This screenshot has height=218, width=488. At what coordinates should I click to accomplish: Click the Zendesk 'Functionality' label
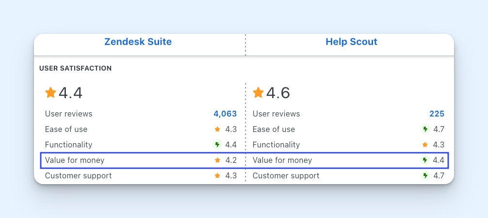coord(69,145)
